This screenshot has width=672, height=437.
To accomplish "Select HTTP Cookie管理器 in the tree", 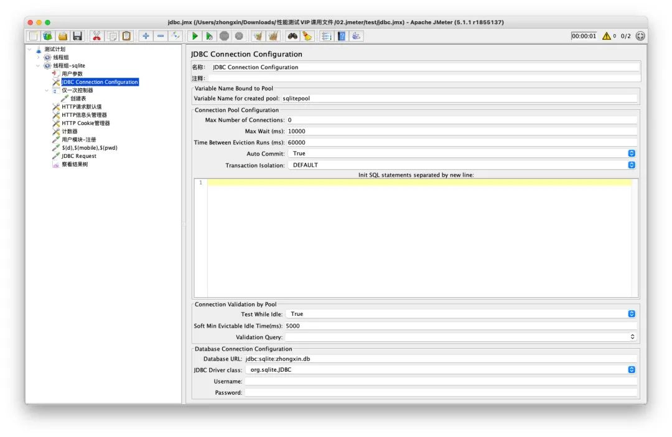I will [x=86, y=123].
